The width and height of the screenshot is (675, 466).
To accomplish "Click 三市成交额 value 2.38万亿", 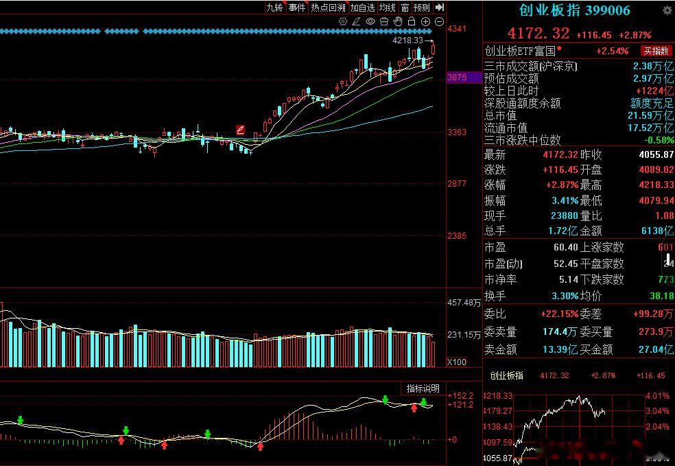I will [653, 67].
